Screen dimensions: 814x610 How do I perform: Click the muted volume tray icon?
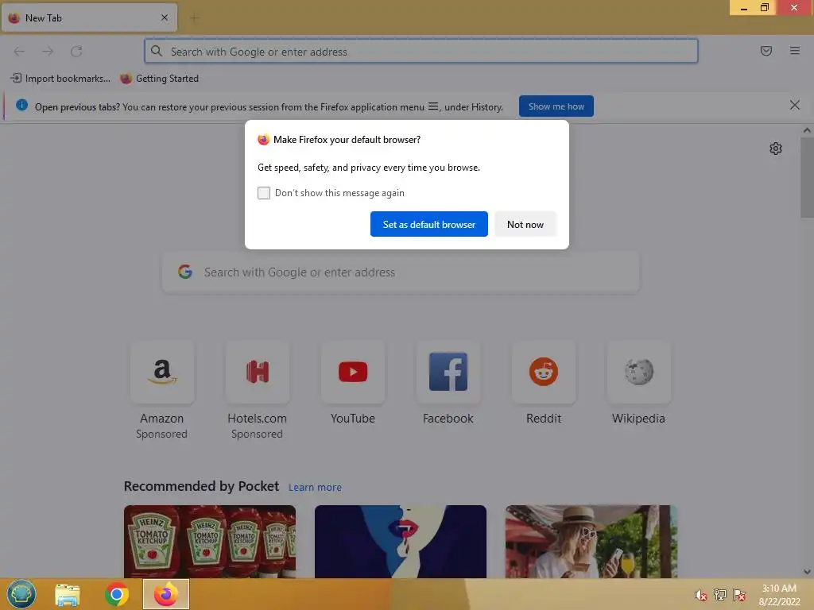click(x=701, y=595)
